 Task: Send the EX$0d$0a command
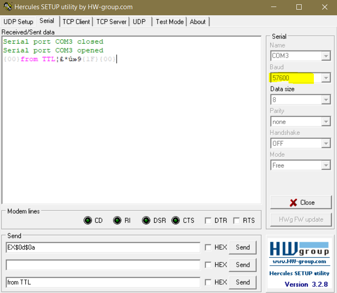point(243,248)
